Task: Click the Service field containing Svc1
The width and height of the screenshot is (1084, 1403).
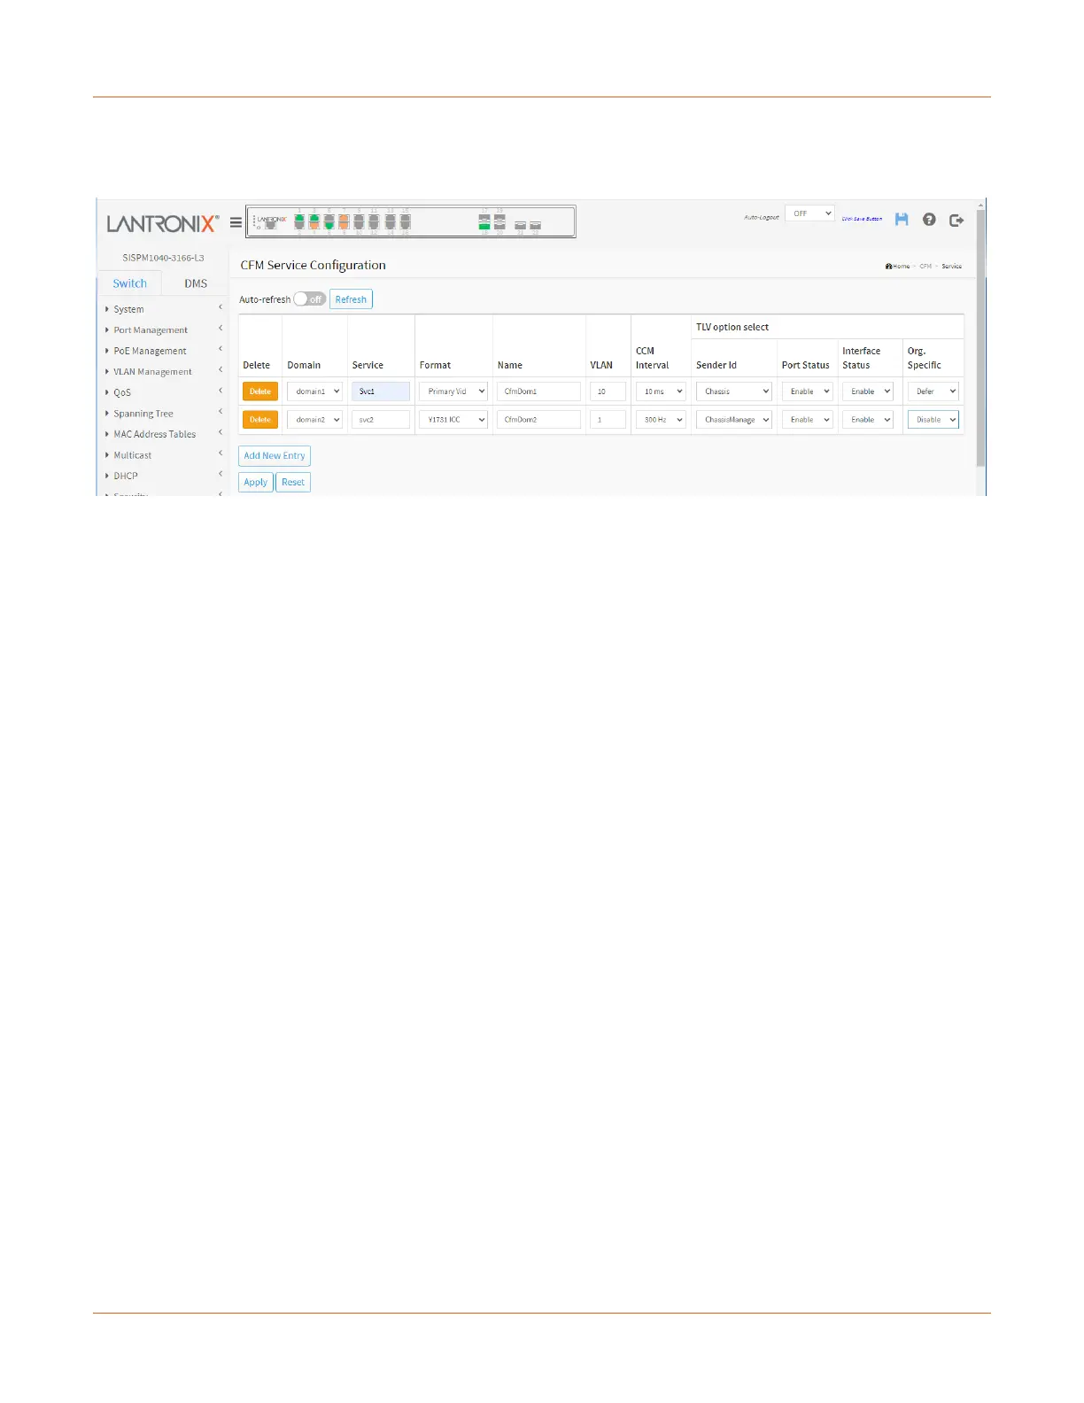Action: click(381, 391)
